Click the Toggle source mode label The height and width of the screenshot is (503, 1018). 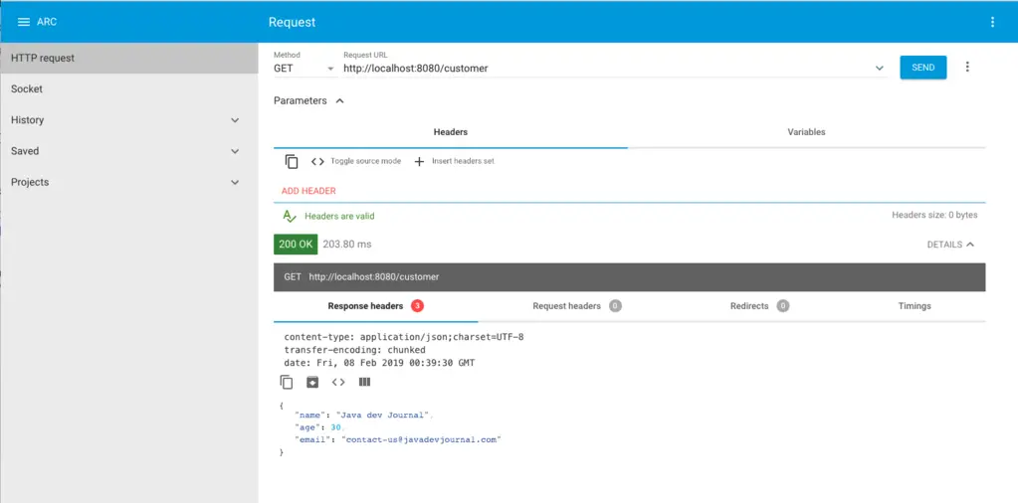click(365, 161)
